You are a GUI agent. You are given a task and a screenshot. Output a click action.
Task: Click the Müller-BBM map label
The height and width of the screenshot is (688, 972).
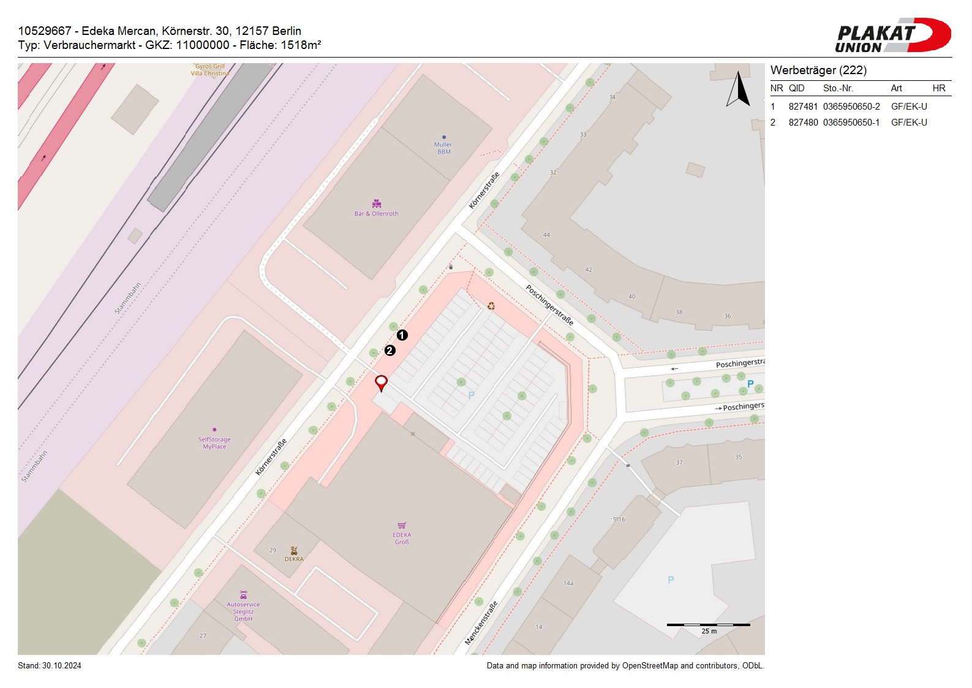[x=443, y=148]
